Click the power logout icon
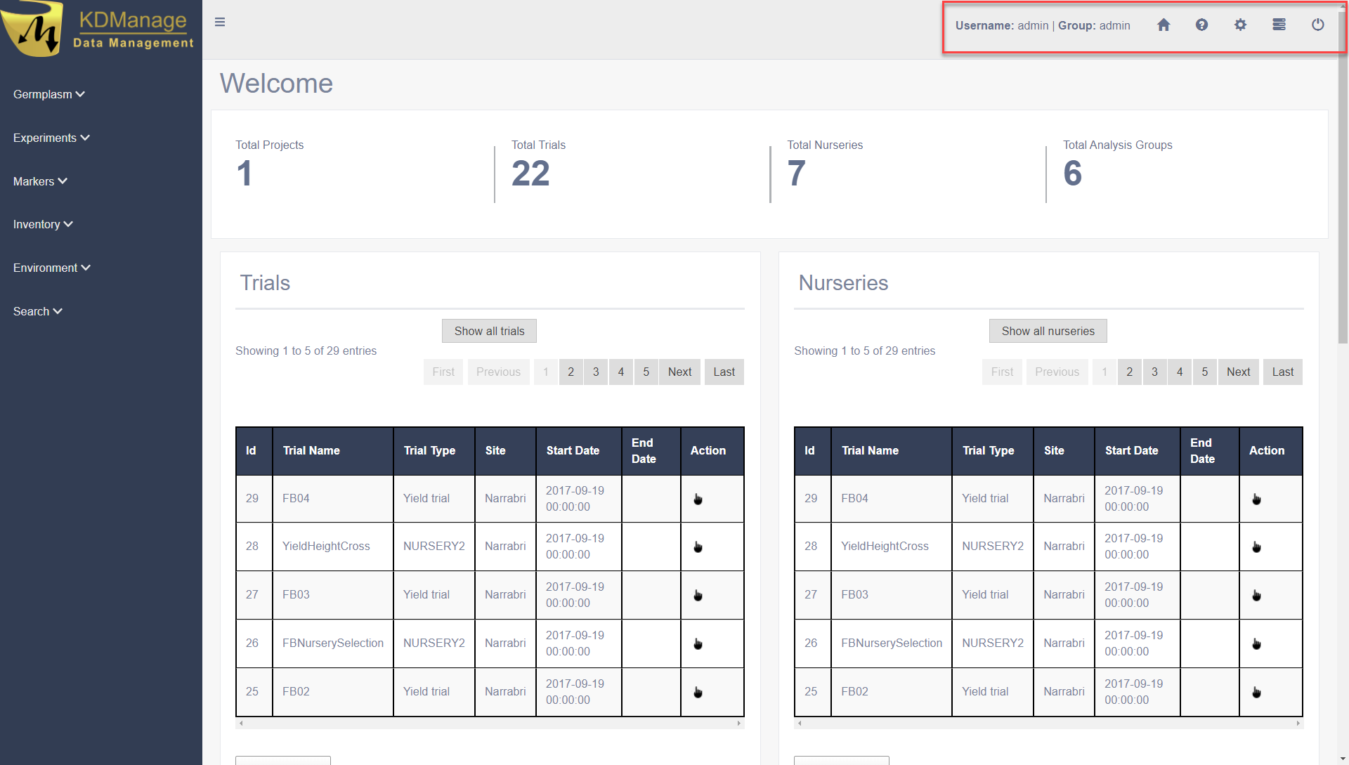The height and width of the screenshot is (765, 1349). [x=1317, y=25]
